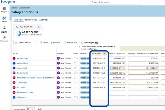Open the Planner sidebar icon

click(4, 19)
